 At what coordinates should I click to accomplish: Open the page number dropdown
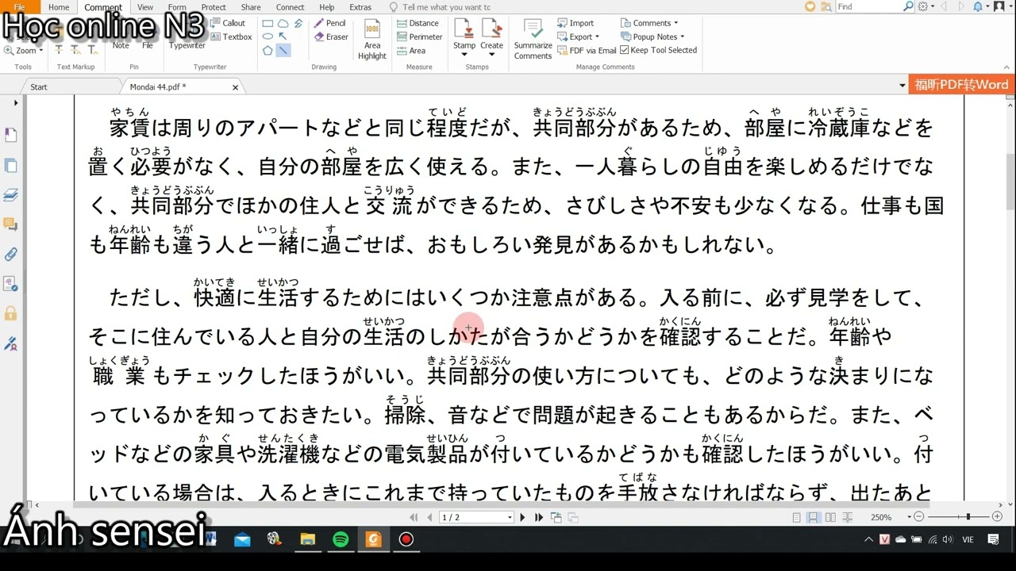coord(509,517)
